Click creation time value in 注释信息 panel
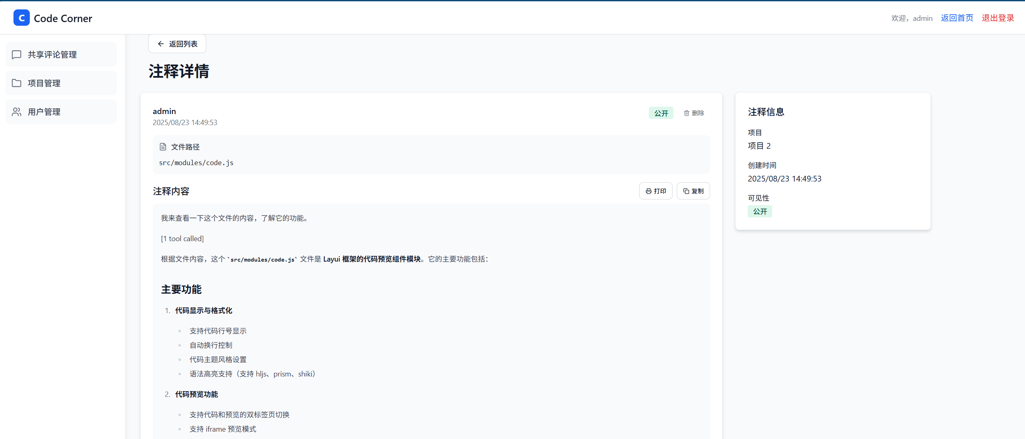The height and width of the screenshot is (439, 1025). click(x=784, y=179)
